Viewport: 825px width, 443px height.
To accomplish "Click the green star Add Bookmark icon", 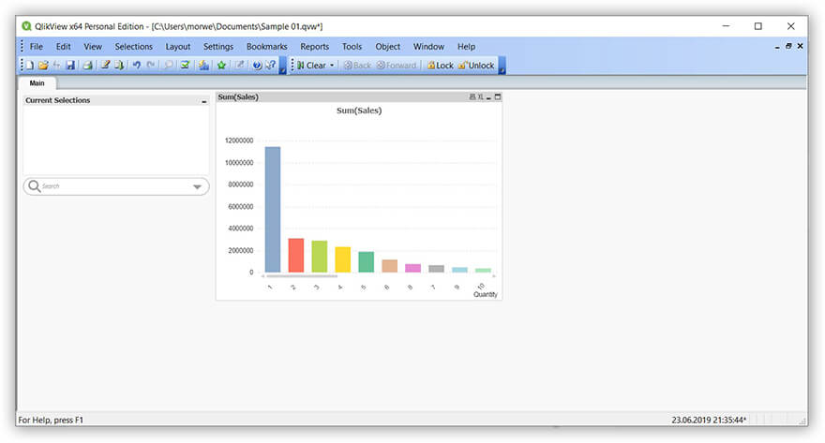I will 221,66.
